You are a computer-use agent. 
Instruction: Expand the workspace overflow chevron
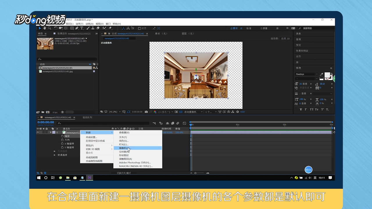tap(287, 28)
